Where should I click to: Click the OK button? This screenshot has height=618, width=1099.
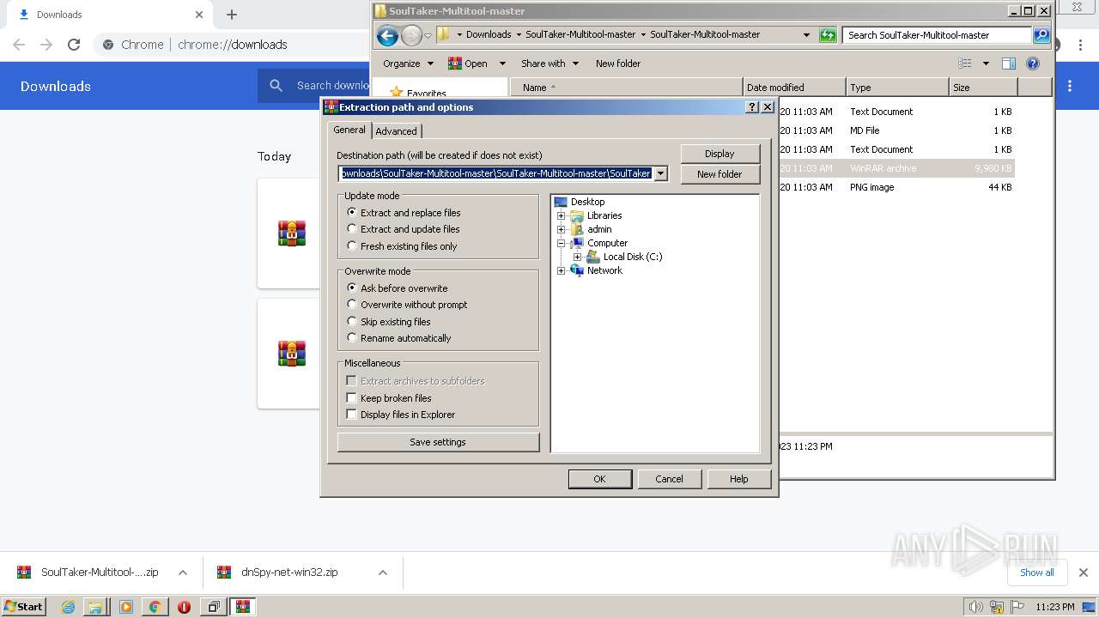600,479
